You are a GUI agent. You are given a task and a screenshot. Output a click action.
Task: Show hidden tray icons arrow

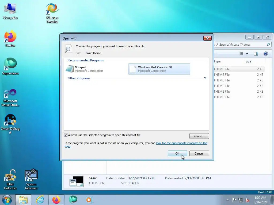pos(227,200)
